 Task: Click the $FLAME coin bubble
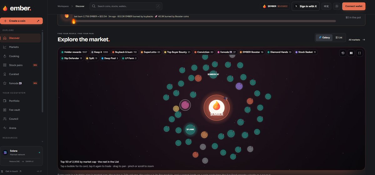[x=190, y=129]
